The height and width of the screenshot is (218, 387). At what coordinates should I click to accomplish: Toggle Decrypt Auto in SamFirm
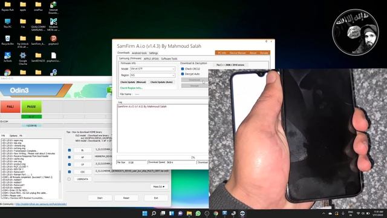pyautogui.click(x=183, y=74)
